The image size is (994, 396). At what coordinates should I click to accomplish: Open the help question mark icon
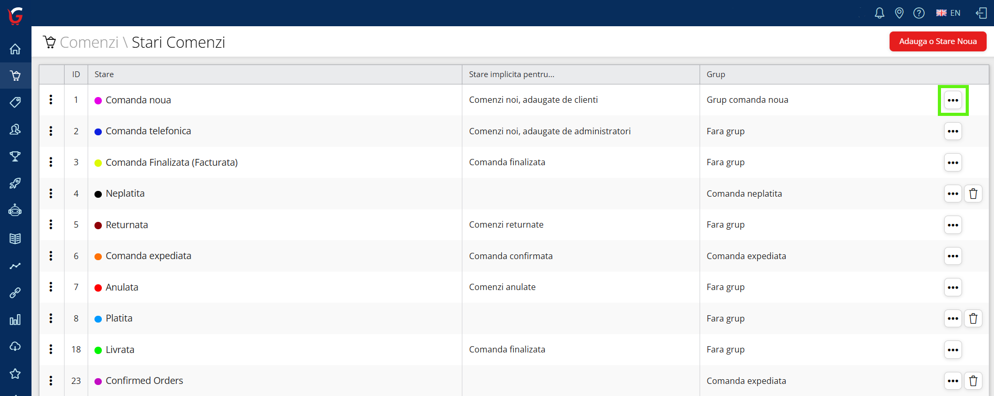coord(919,13)
